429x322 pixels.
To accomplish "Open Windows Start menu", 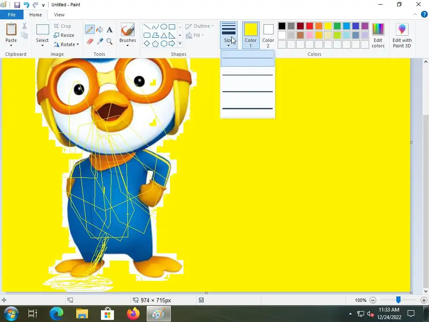I will pyautogui.click(x=11, y=314).
